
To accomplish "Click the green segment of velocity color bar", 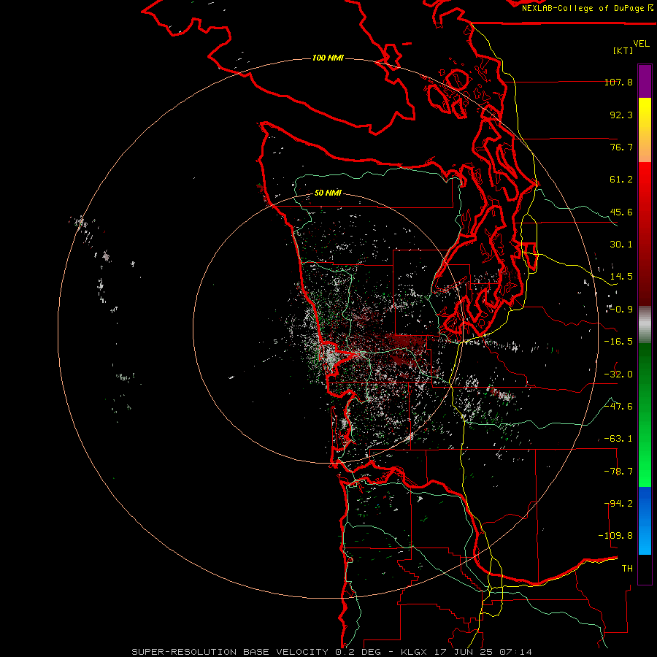I will tap(645, 415).
